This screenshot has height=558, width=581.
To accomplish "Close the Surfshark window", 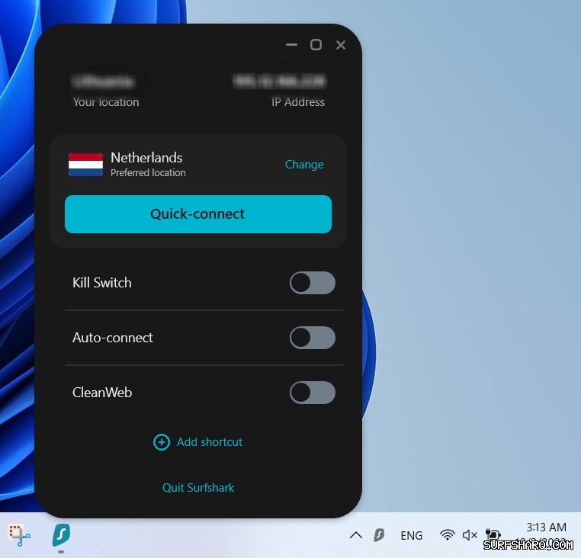I will (x=341, y=45).
